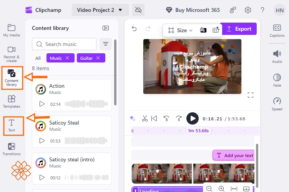Image resolution: width=289 pixels, height=192 pixels.
Task: Select the All filter chip
Action: tap(38, 58)
